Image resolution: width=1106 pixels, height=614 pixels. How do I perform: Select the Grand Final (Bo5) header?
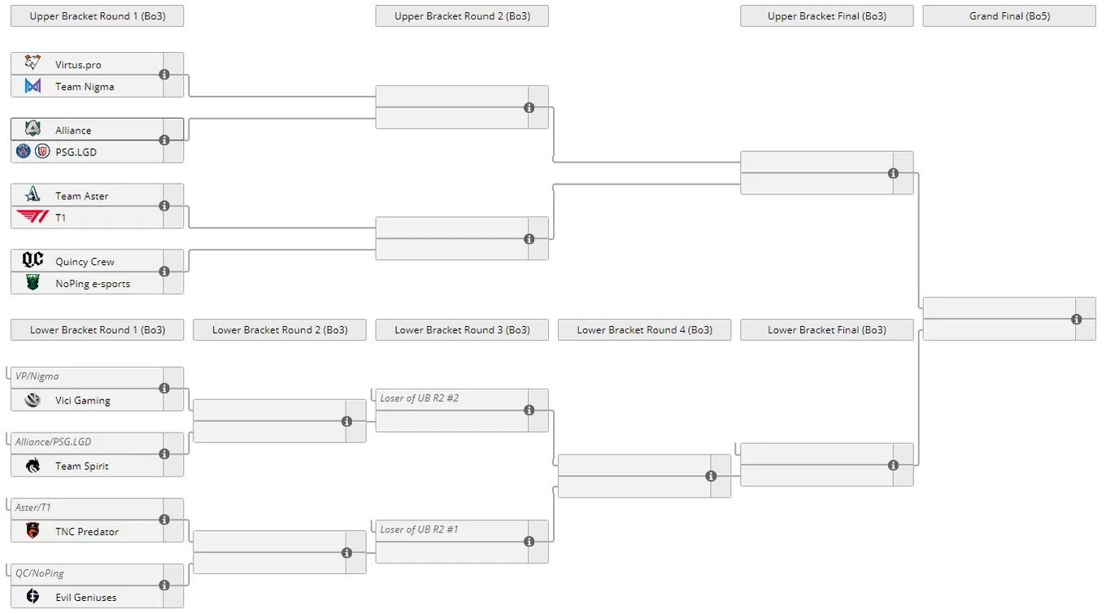coord(1009,15)
